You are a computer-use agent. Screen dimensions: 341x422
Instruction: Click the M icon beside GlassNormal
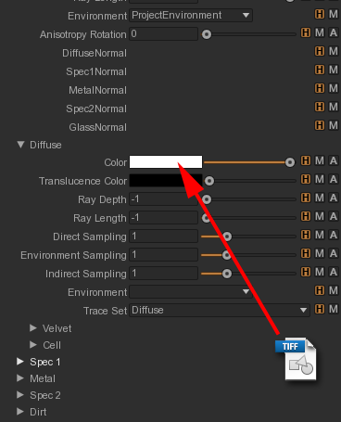coord(334,125)
